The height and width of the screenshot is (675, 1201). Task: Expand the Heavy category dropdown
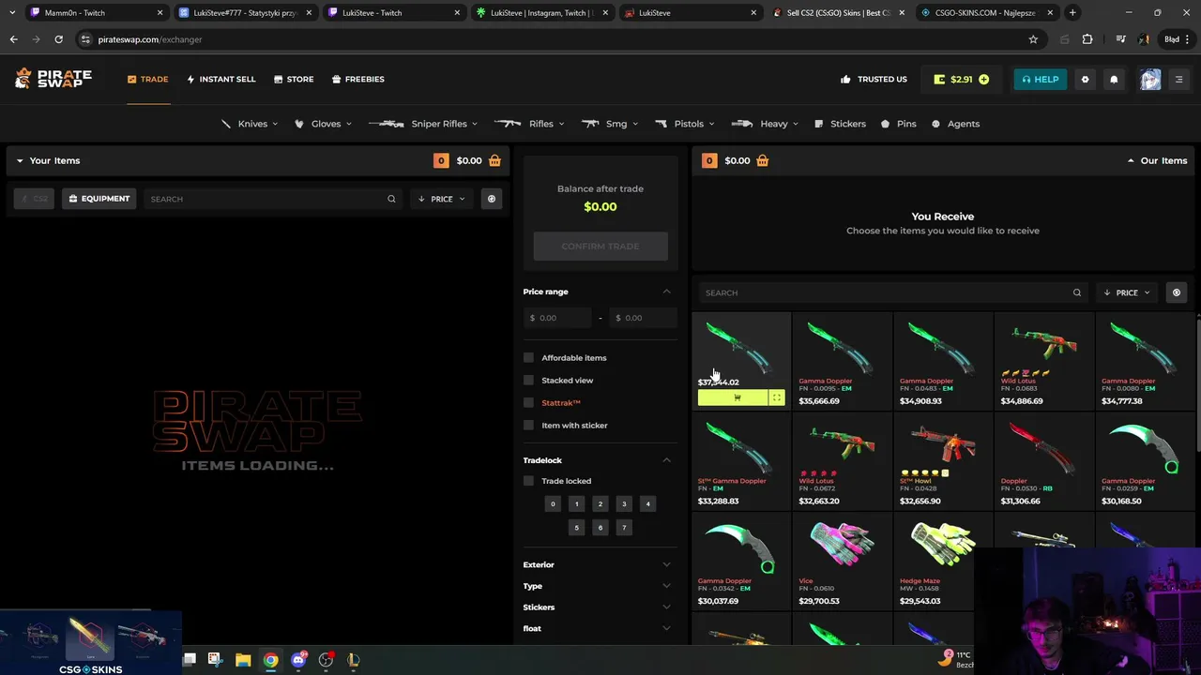pos(765,124)
